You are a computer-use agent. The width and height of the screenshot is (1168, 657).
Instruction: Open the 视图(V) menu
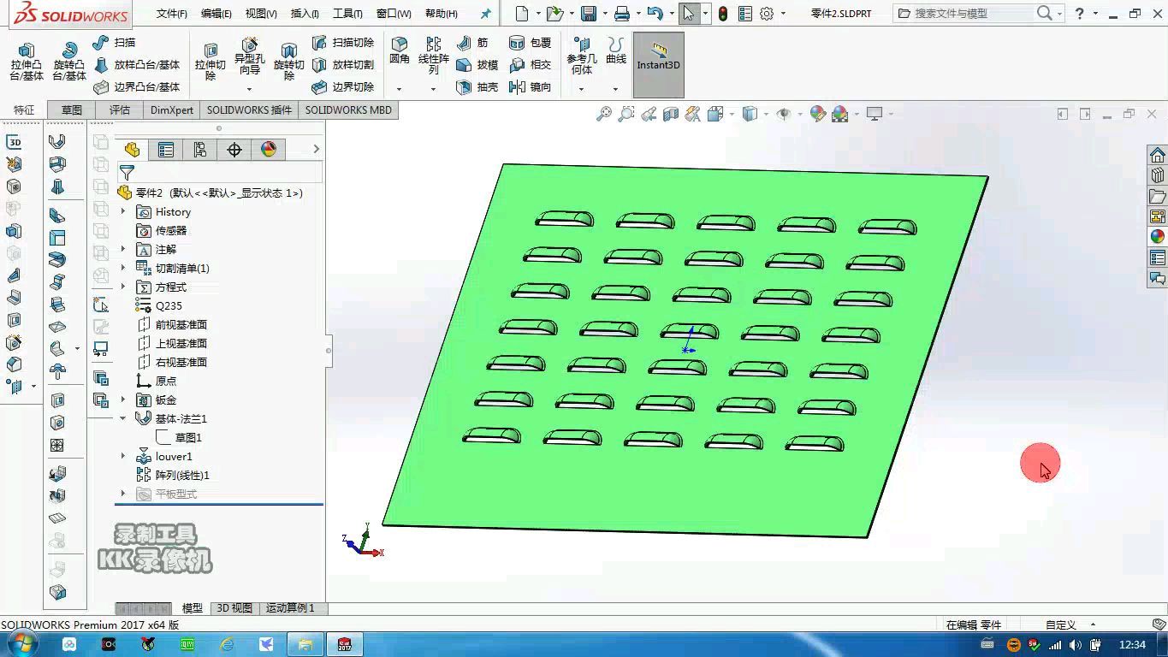click(x=261, y=14)
